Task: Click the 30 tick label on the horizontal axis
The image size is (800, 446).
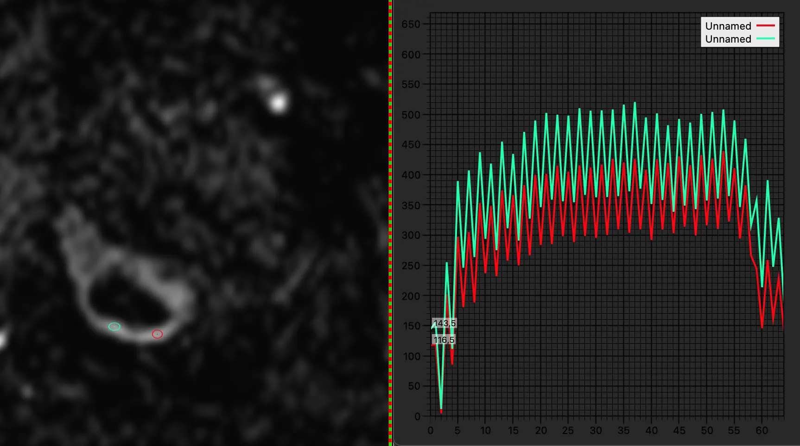Action: tap(596, 430)
